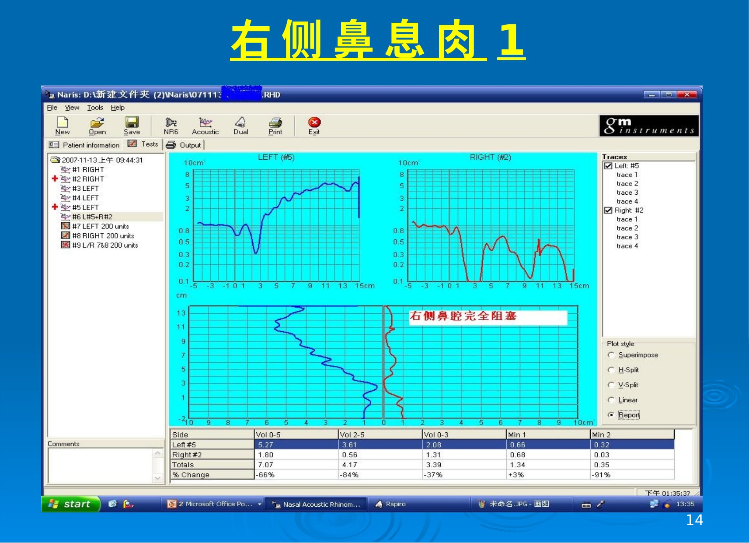Image resolution: width=749 pixels, height=543 pixels.
Task: Click the Comments scrollbar up arrow
Action: (x=158, y=453)
